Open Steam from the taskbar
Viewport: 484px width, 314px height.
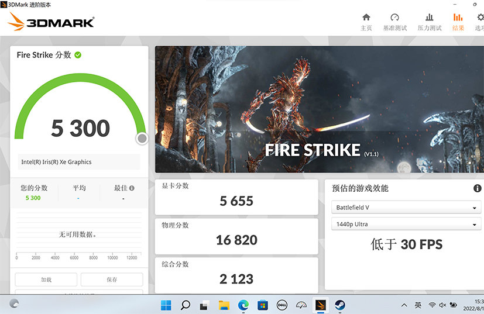click(x=340, y=305)
